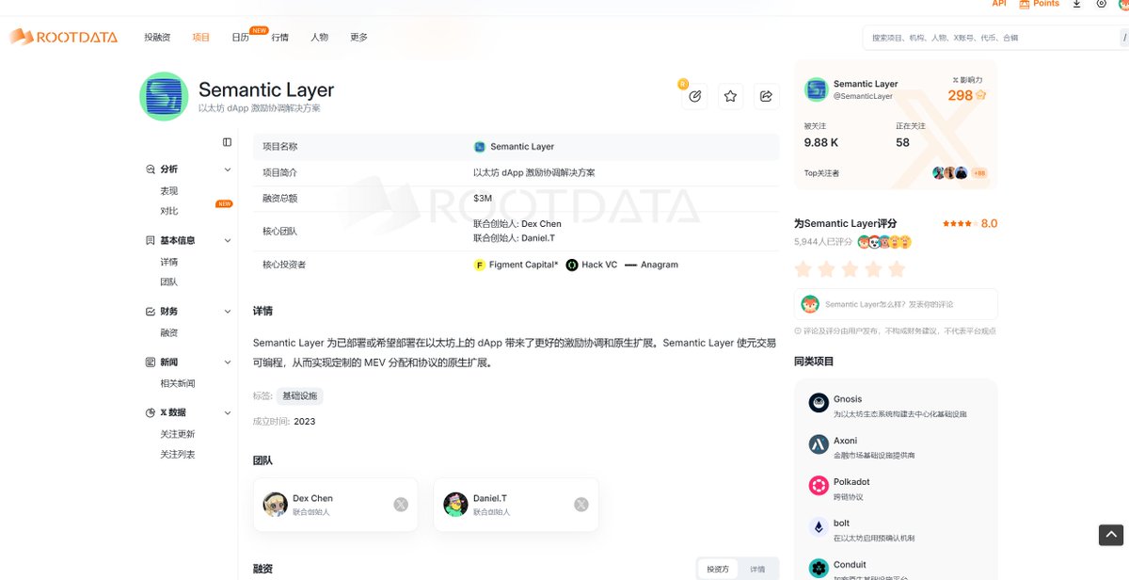Share the Semantic Layer project page
1129x580 pixels.
(766, 96)
